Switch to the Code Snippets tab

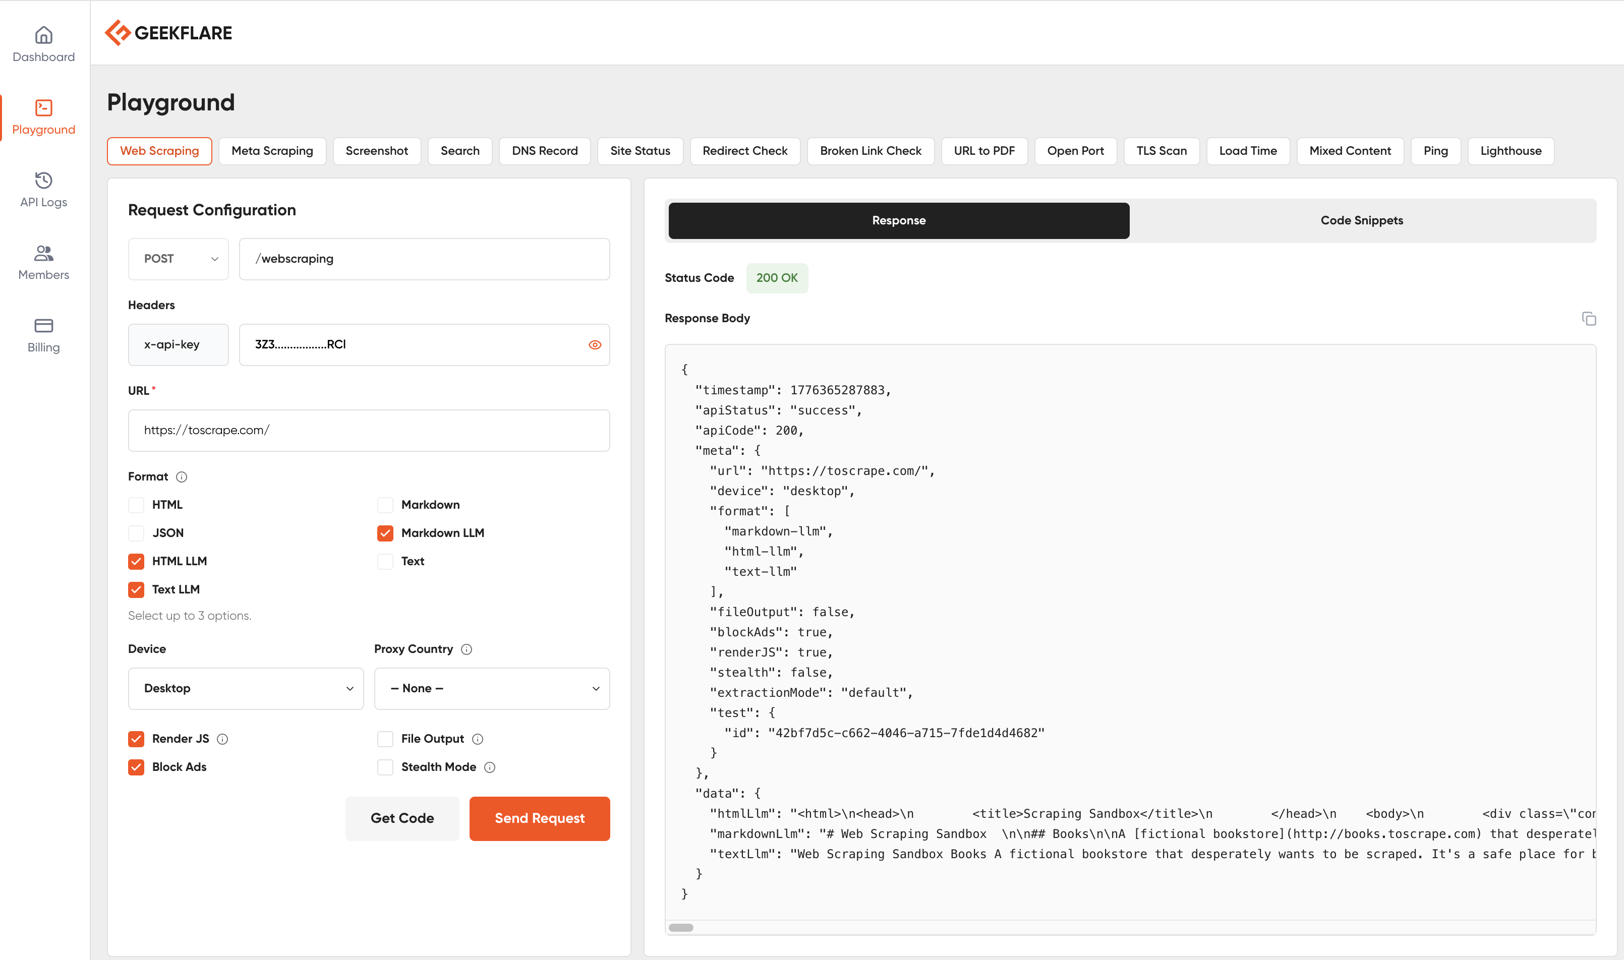[1361, 220]
